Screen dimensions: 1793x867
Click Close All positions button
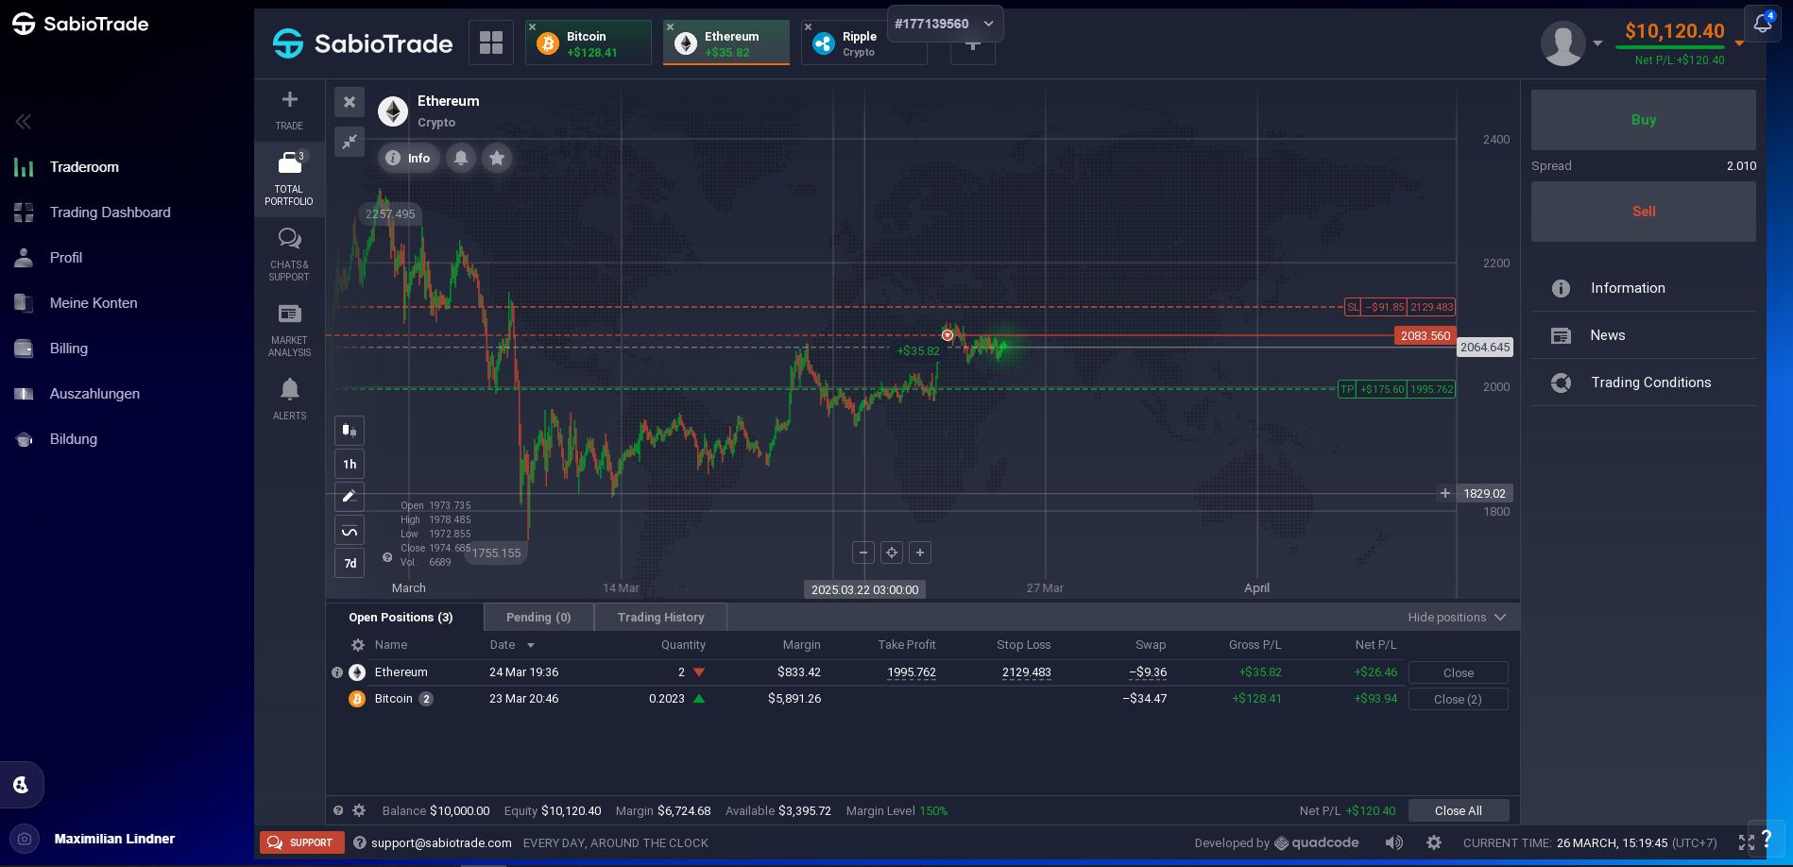(1458, 810)
